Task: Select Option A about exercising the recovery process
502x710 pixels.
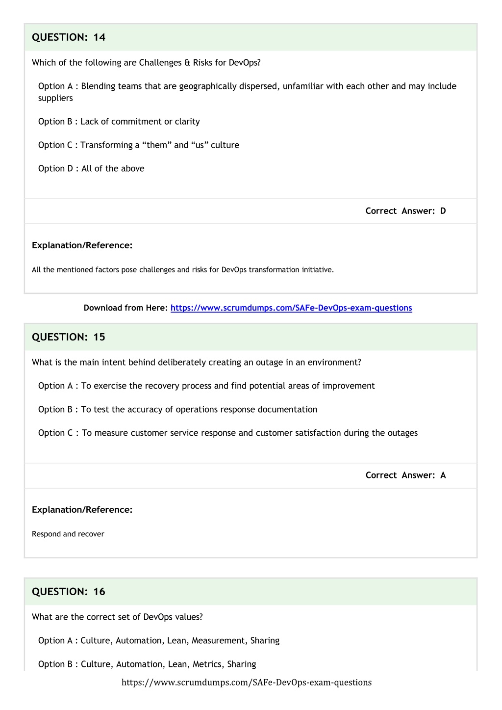Action: (206, 386)
